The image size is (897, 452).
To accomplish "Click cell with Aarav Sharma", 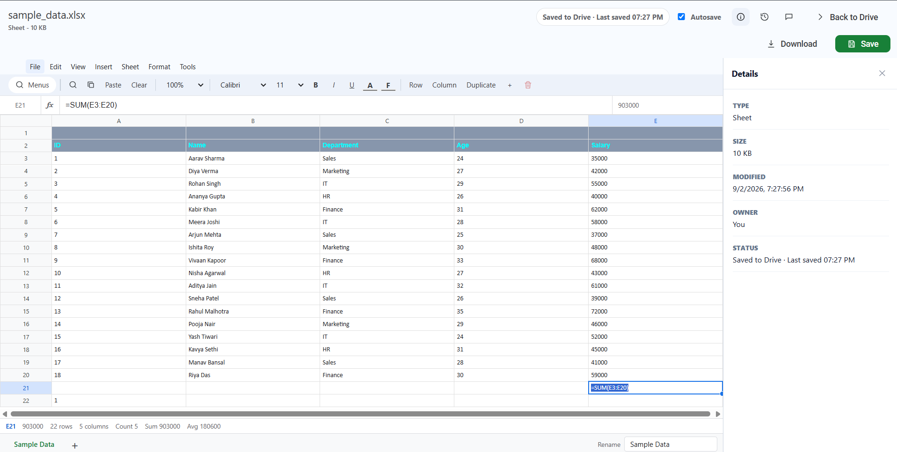I will click(x=253, y=158).
